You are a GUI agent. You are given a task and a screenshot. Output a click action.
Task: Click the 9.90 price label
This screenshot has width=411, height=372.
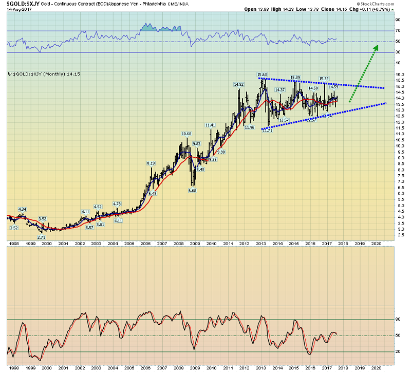(x=221, y=152)
